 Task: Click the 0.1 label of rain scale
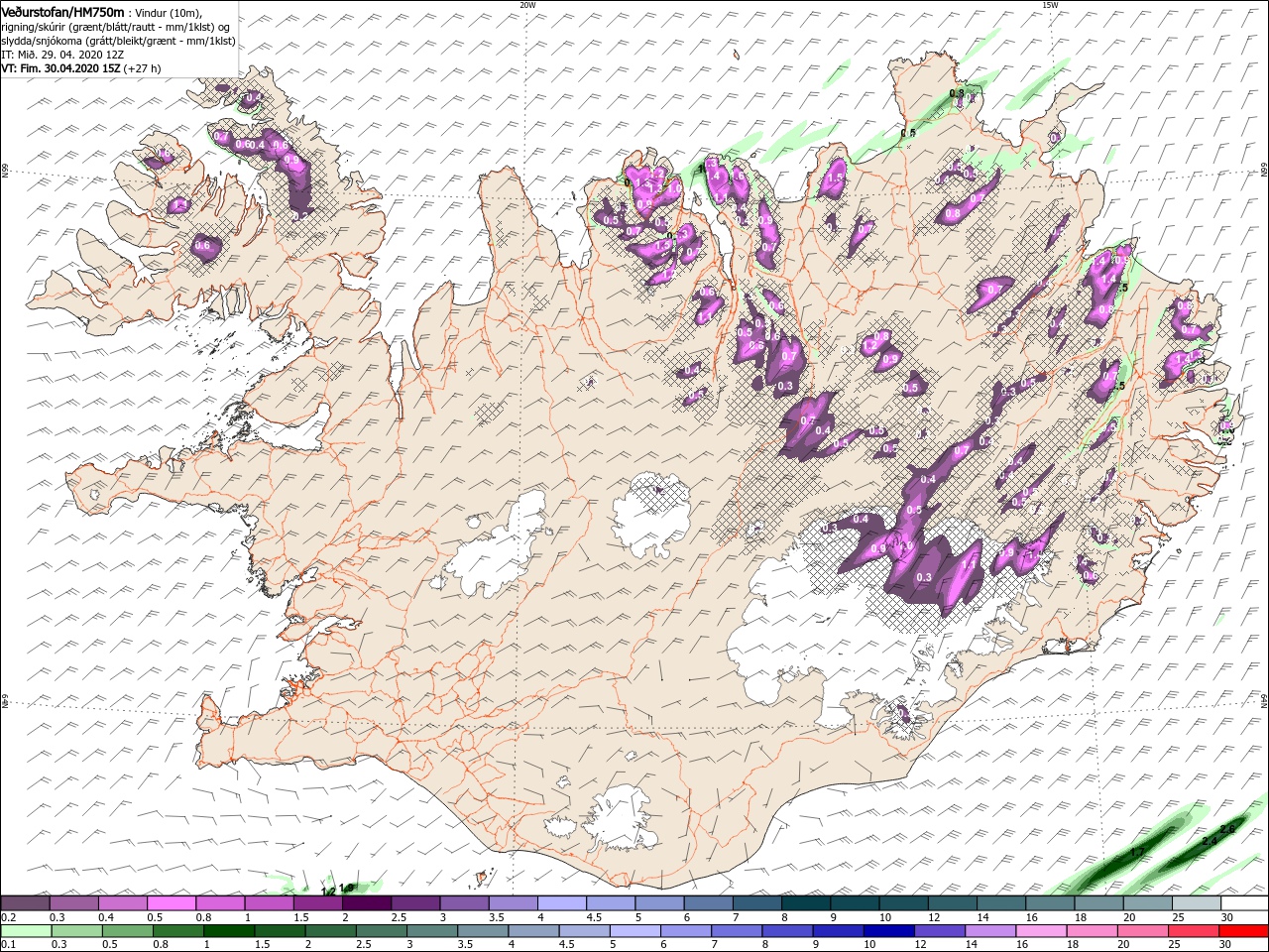coord(9,944)
